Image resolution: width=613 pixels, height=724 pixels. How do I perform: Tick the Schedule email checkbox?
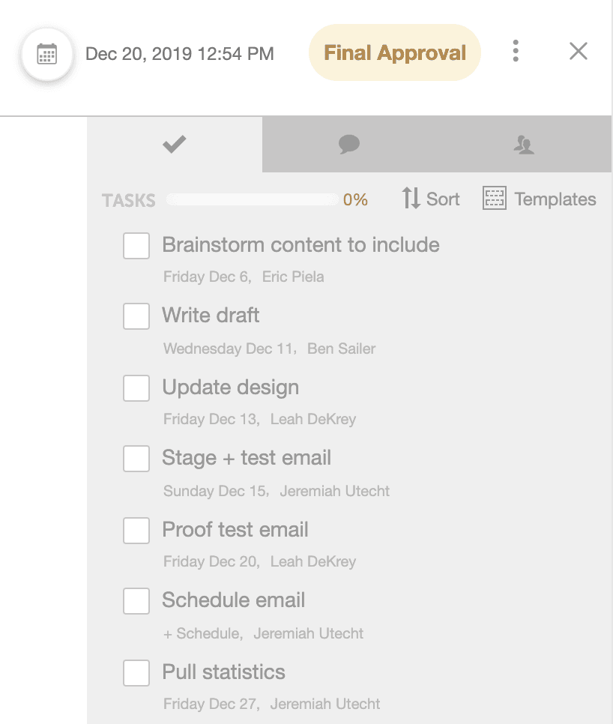tap(136, 601)
